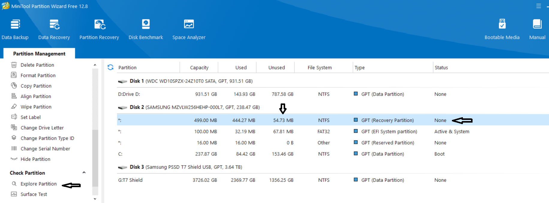Click the Delete Partition trash icon
This screenshot has height=203, width=549.
14,65
